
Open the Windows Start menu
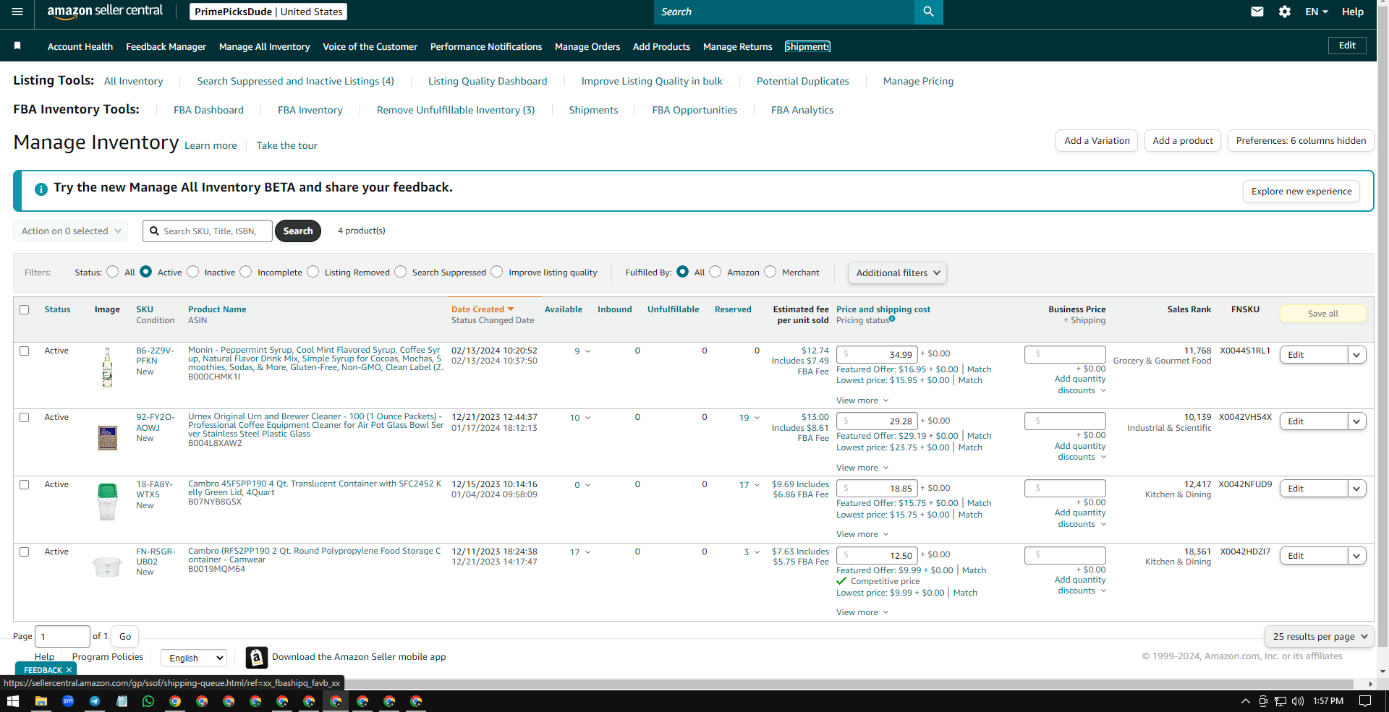(x=12, y=701)
